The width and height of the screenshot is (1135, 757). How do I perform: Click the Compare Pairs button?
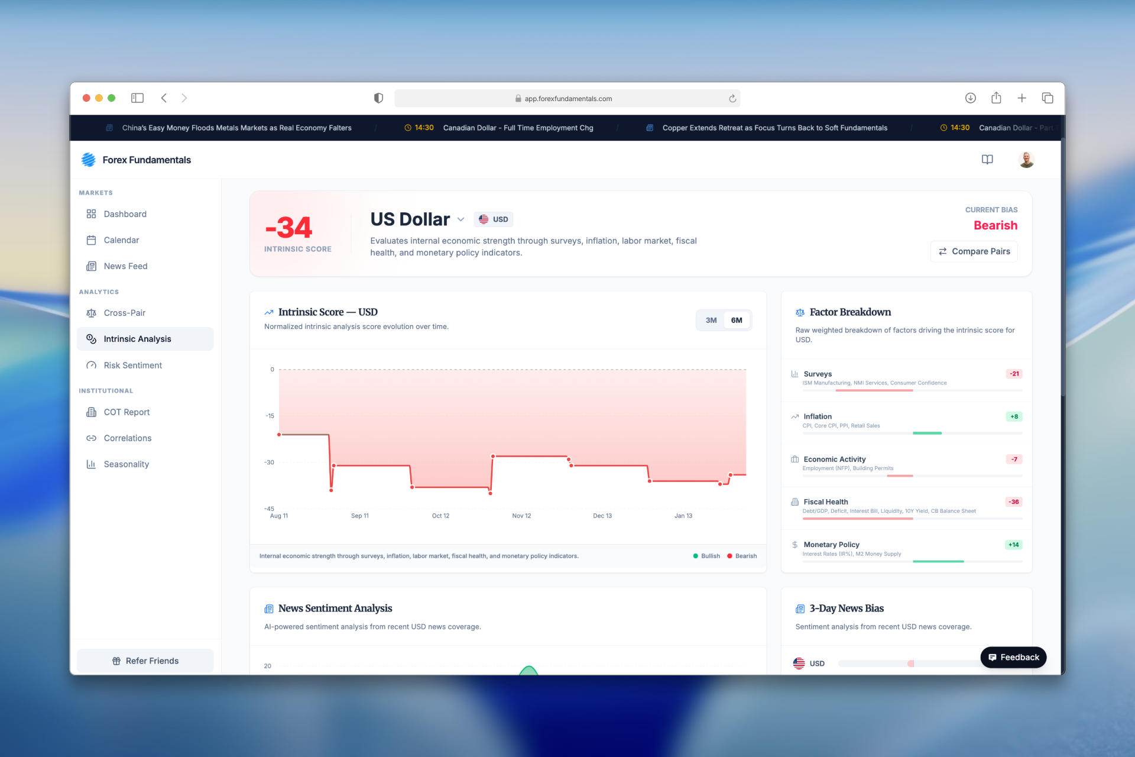[x=974, y=251]
